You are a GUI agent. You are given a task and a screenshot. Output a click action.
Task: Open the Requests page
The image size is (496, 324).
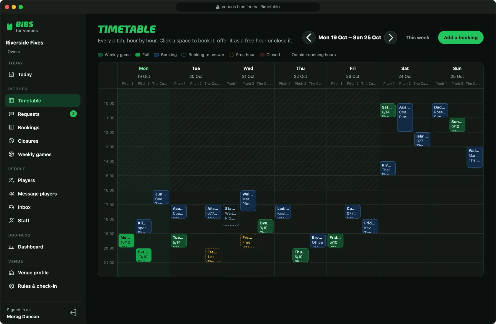pos(43,114)
